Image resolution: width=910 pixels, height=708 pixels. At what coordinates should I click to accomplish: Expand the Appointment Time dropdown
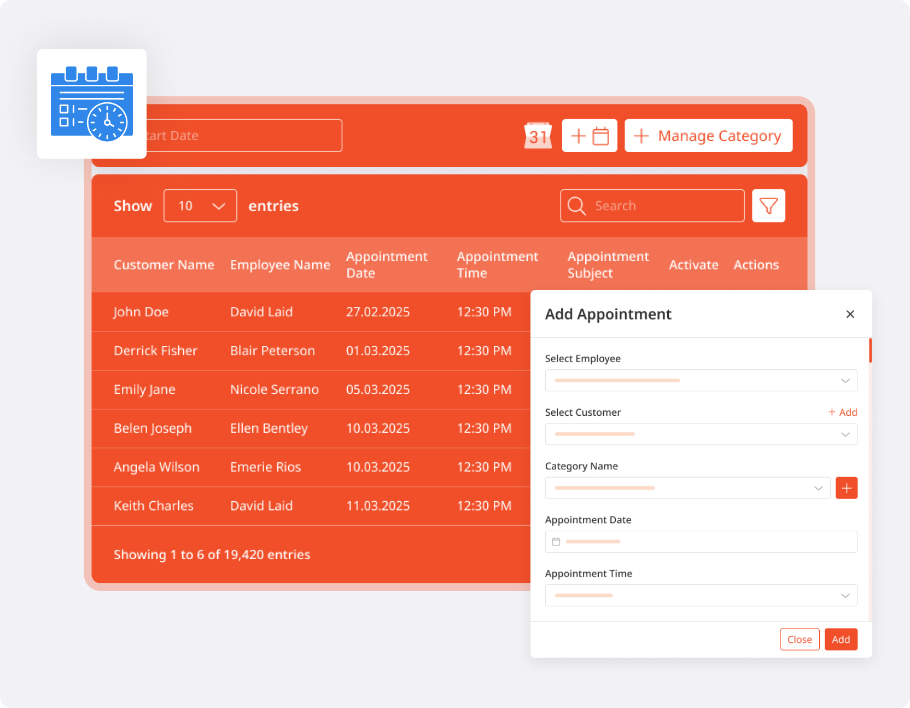(x=701, y=595)
